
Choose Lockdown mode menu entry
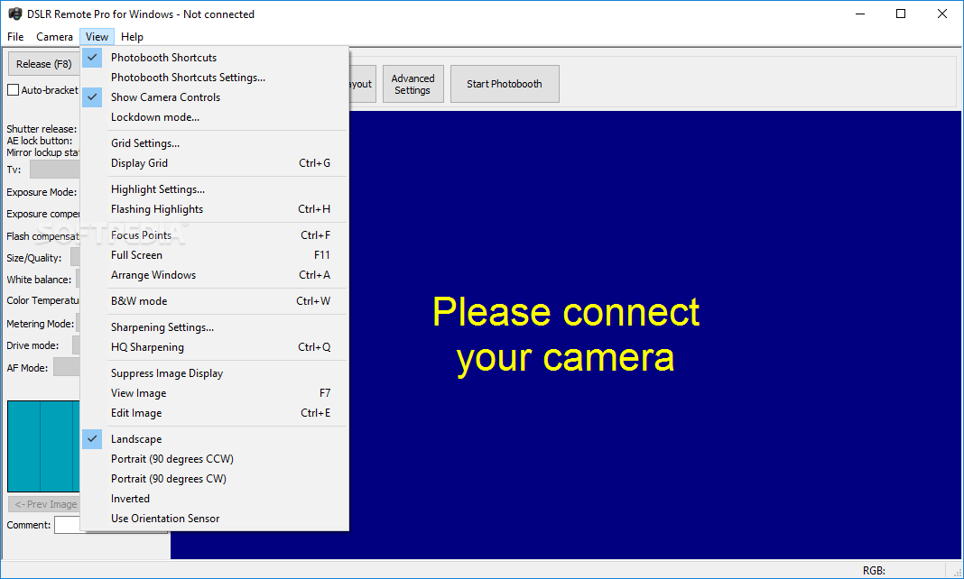click(x=215, y=116)
